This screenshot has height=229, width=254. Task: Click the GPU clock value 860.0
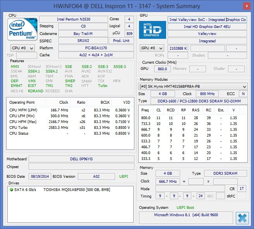[x=162, y=69]
